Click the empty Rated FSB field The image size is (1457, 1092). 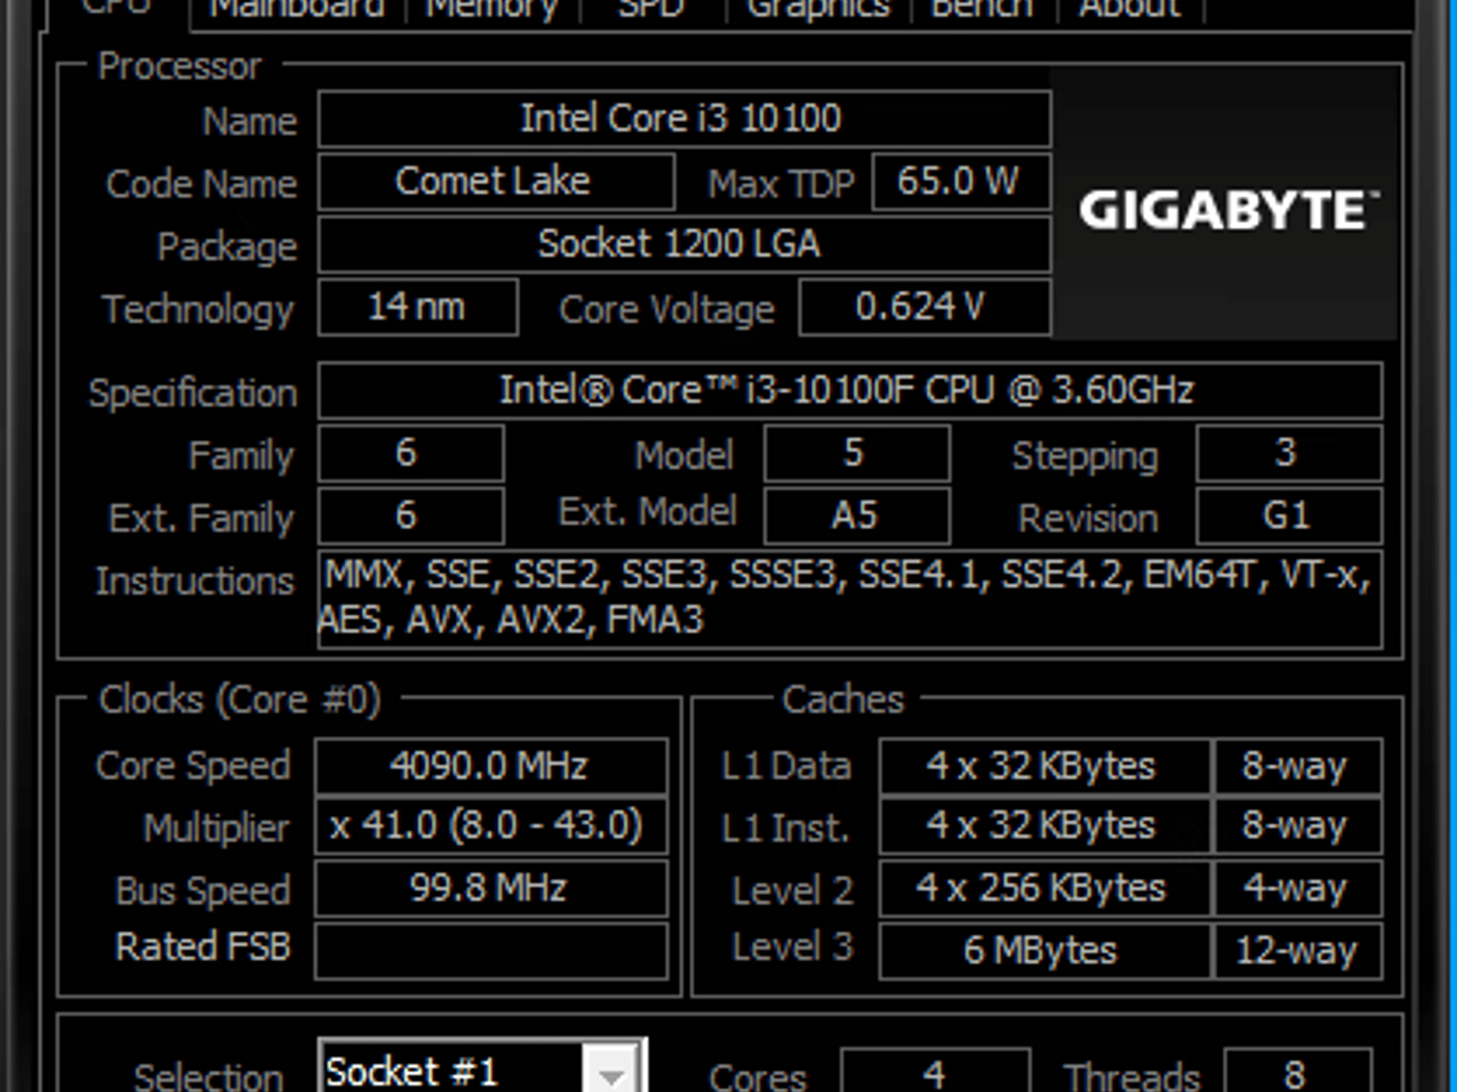(x=491, y=951)
